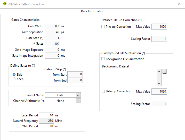Open the Channel Name dropdown arrow
This screenshot has height=140, width=185.
pyautogui.click(x=78, y=95)
